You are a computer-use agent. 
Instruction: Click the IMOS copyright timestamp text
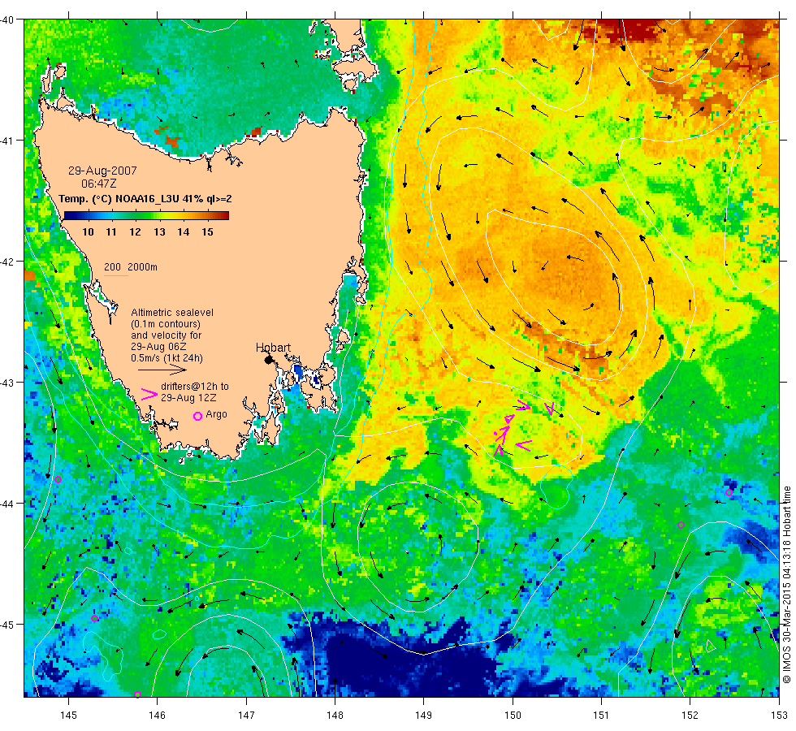(786, 585)
